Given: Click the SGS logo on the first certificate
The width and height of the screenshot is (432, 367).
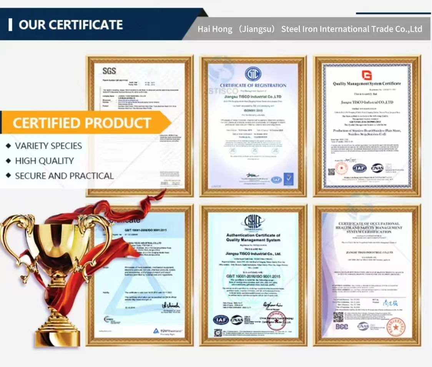Looking at the screenshot, I should coord(109,71).
